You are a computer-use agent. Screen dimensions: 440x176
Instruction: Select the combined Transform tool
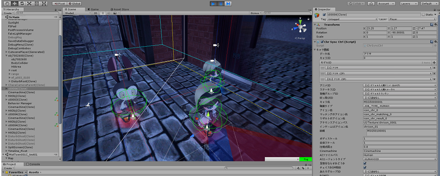(x=44, y=4)
